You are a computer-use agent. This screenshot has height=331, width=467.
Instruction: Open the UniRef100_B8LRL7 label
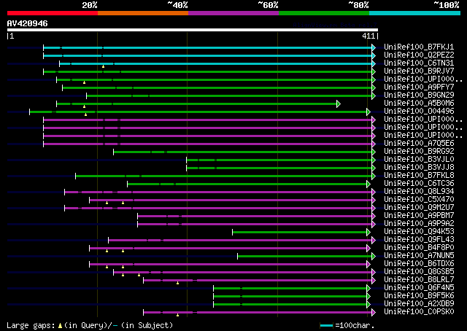tap(419, 280)
